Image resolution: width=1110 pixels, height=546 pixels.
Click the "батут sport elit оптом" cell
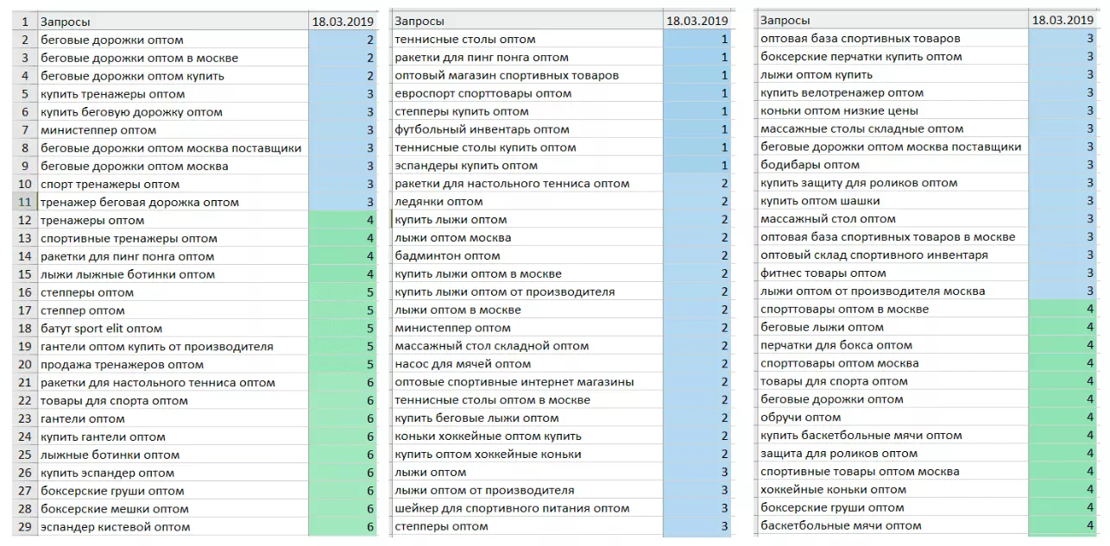[173, 329]
